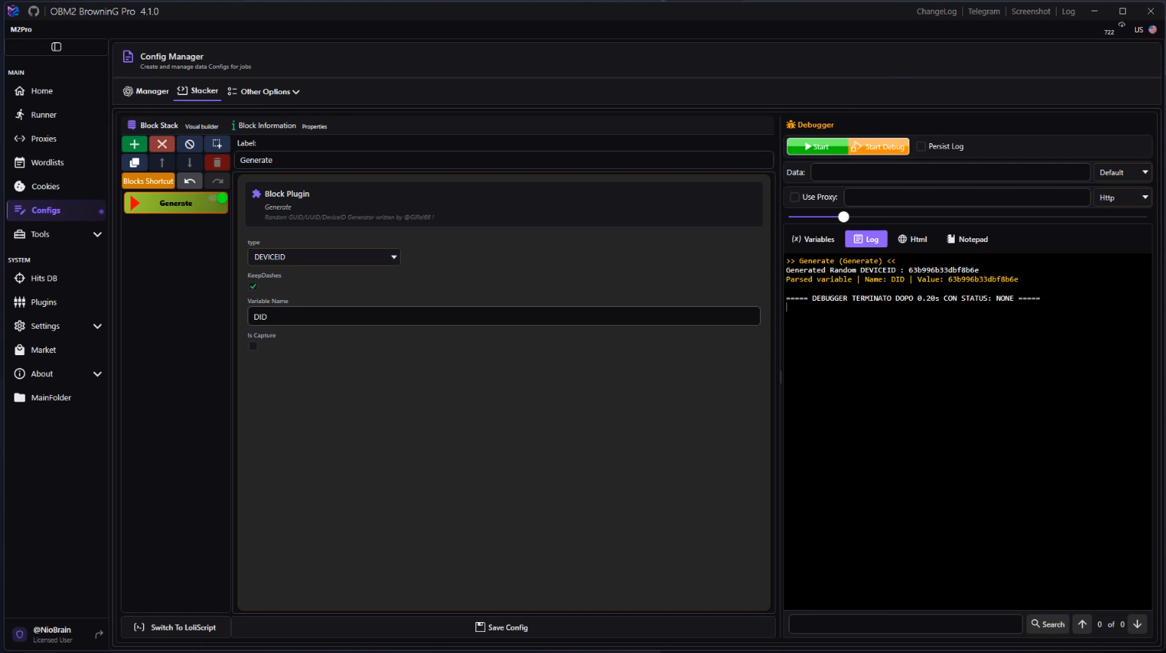Open the Plugins page
The image size is (1166, 653).
56,302
